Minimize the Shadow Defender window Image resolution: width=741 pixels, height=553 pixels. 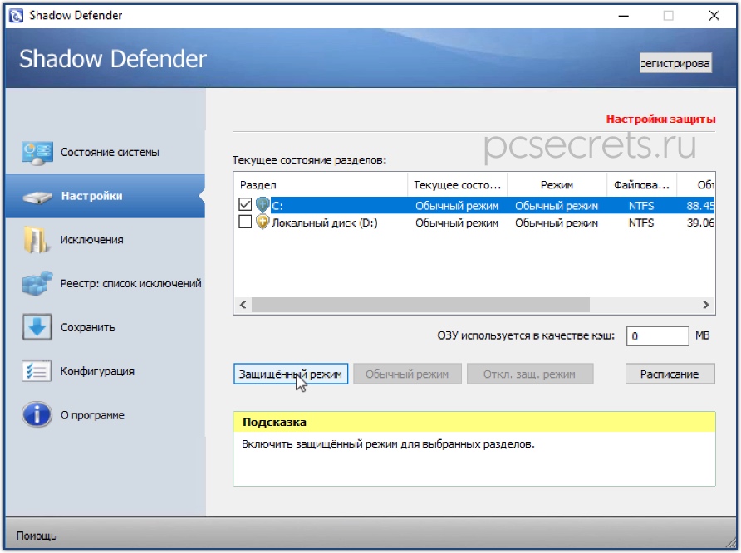[x=624, y=16]
